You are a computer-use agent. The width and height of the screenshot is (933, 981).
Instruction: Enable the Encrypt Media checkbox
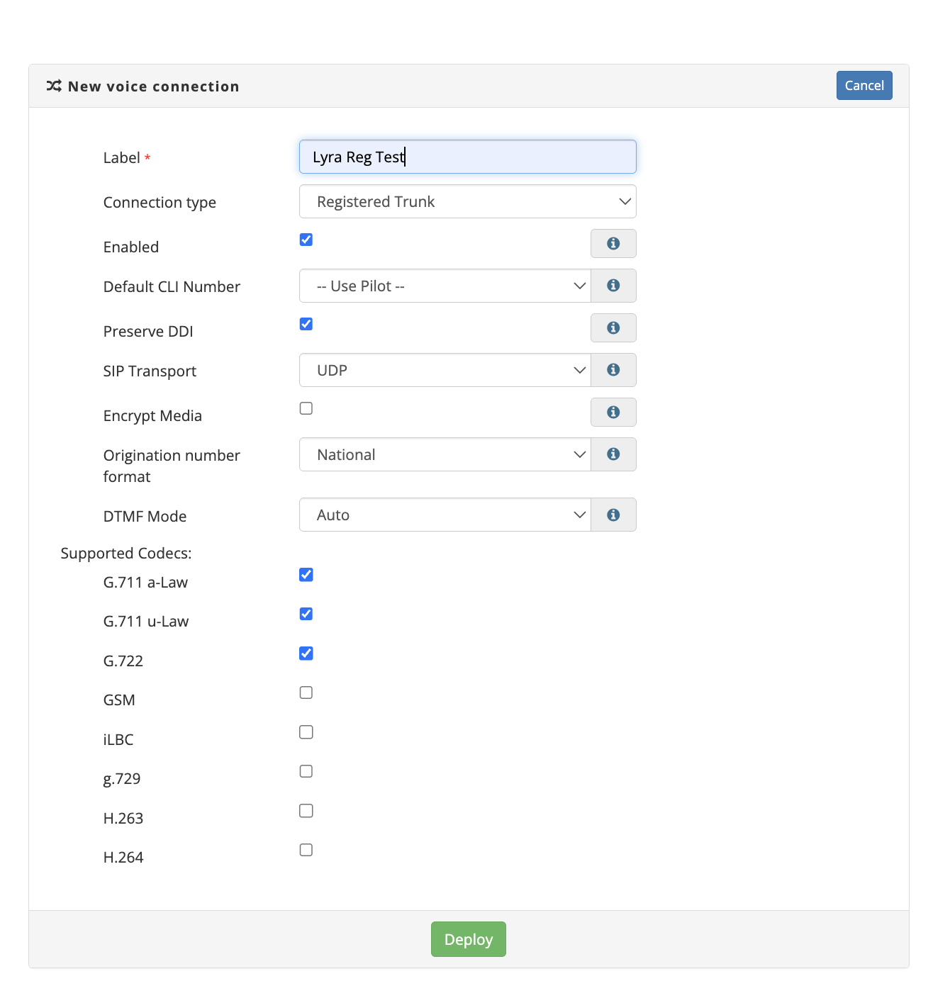[306, 408]
